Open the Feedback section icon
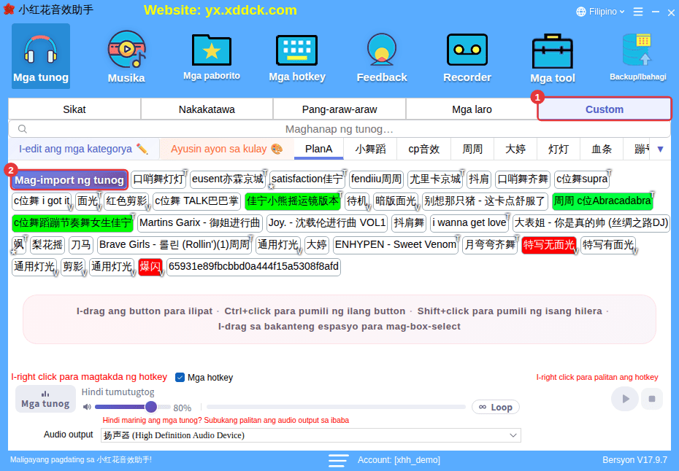Image resolution: width=679 pixels, height=471 pixels. [x=382, y=56]
